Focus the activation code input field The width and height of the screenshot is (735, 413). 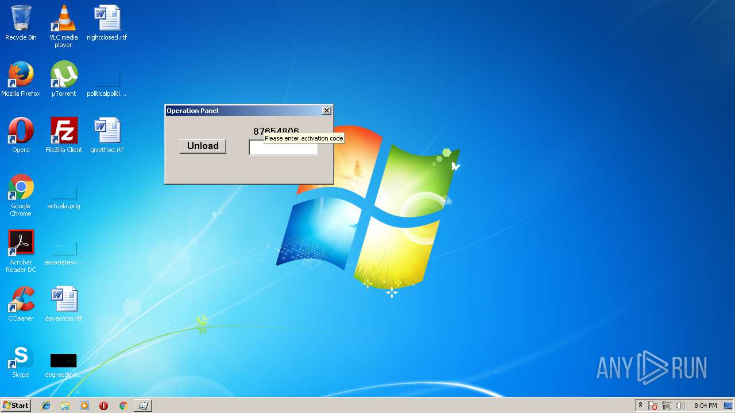click(283, 148)
